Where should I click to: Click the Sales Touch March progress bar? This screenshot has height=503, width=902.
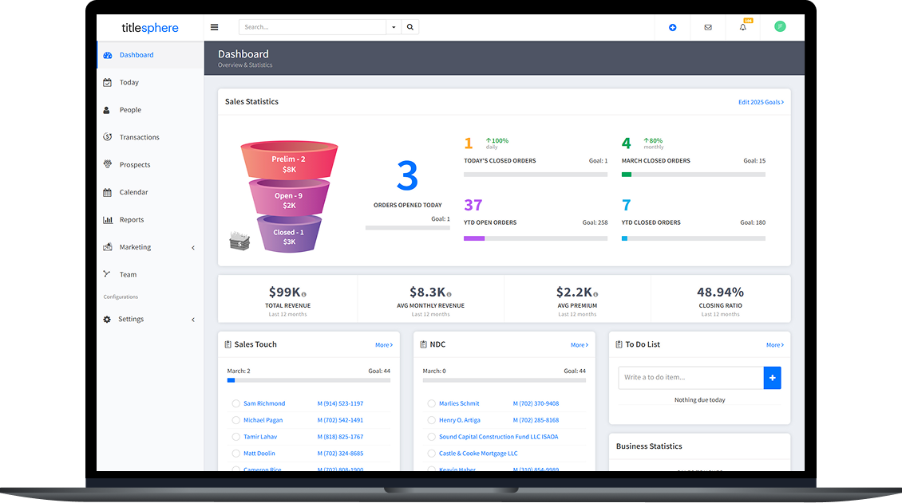(308, 380)
